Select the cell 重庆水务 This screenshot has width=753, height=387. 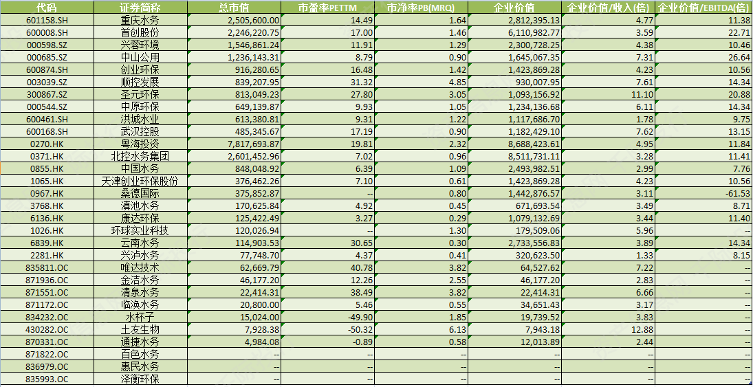[140, 20]
